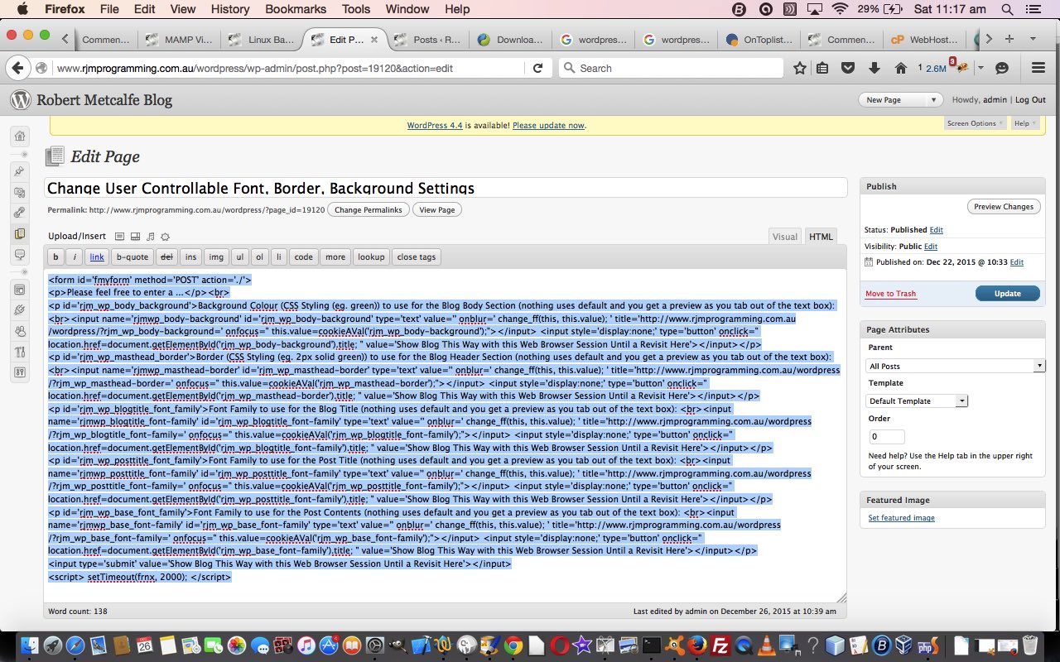The height and width of the screenshot is (662, 1060).
Task: Click the close tags quicktag button
Action: [x=417, y=257]
